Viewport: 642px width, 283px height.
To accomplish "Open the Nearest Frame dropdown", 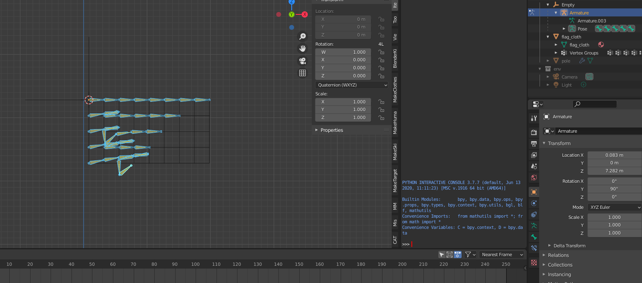I will (502, 255).
